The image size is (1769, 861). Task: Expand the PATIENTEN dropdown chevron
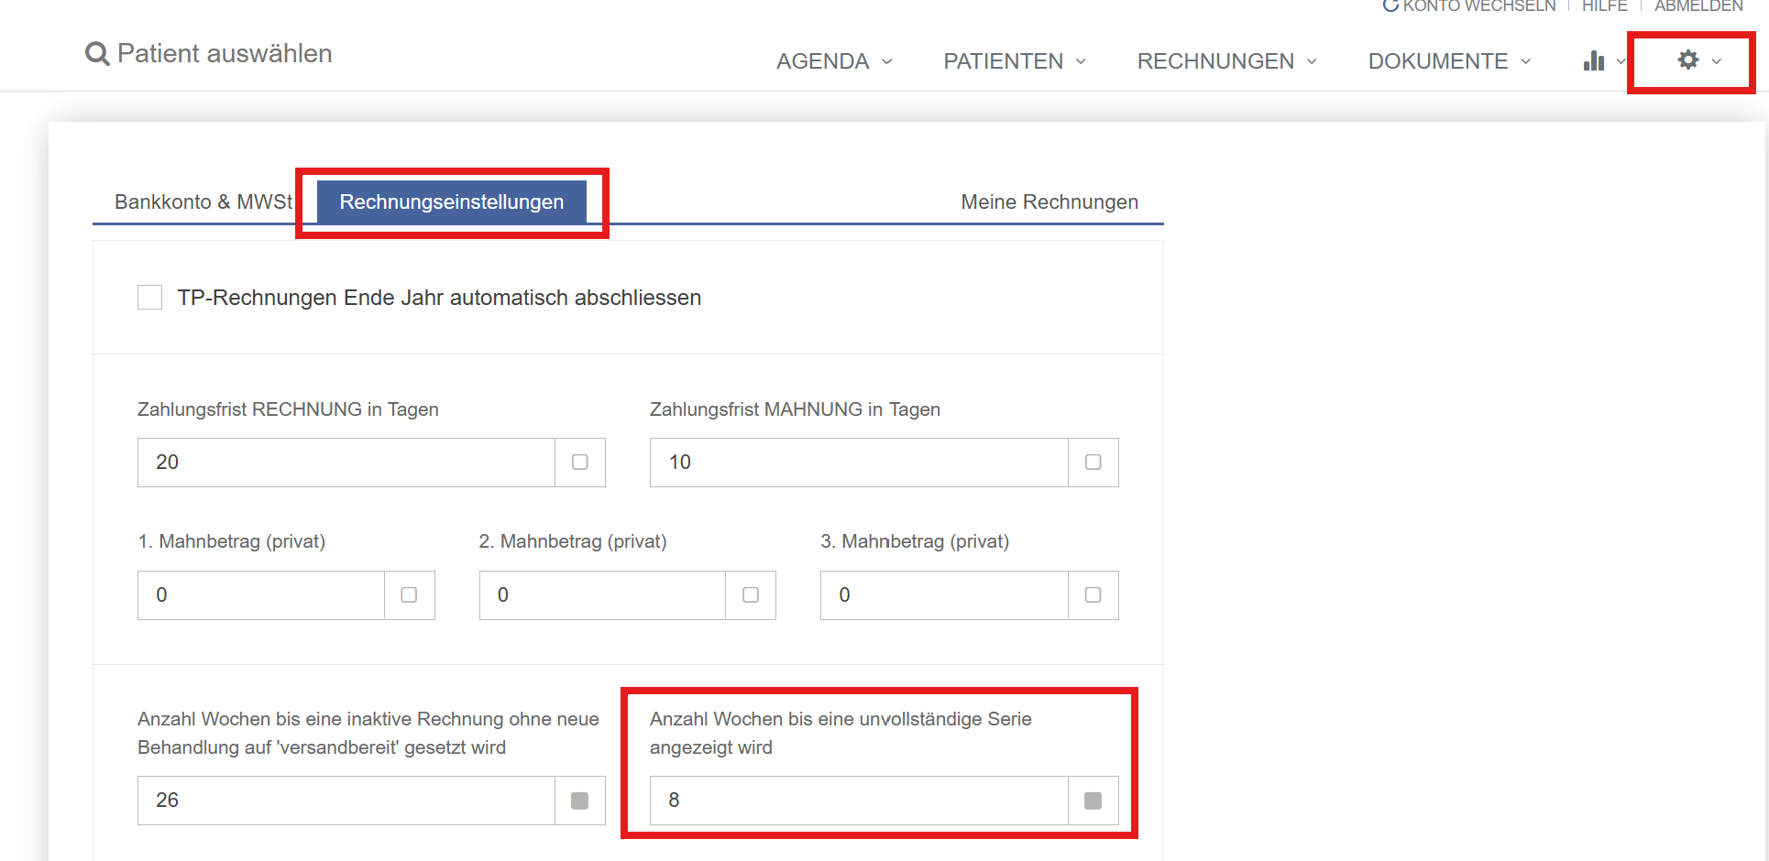(1081, 61)
